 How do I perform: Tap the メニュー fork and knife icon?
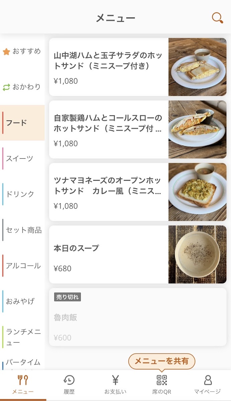click(23, 380)
